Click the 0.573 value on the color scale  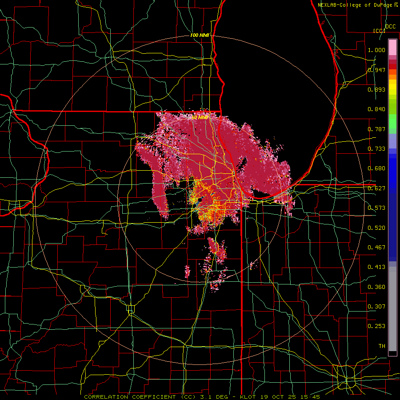(x=376, y=208)
